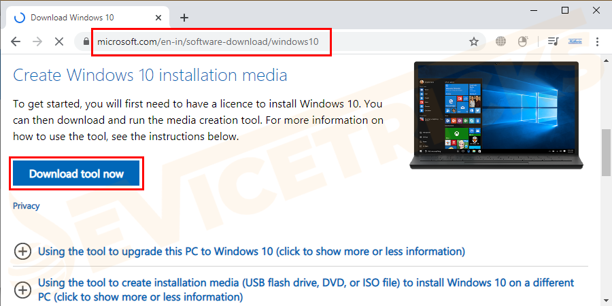
Task: Open the Chrome three-dot menu
Action: [597, 41]
